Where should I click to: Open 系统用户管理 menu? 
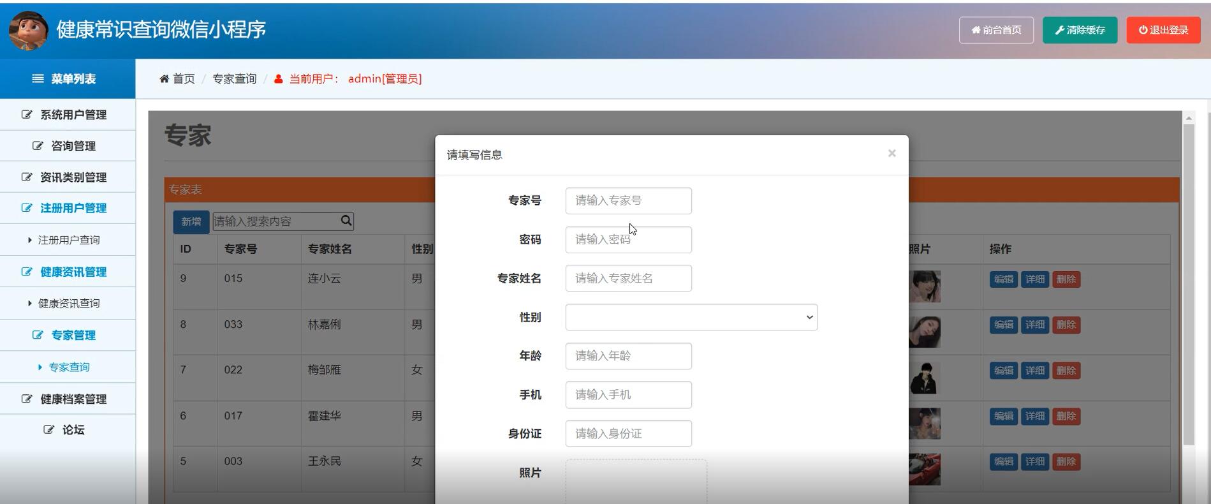[x=68, y=115]
